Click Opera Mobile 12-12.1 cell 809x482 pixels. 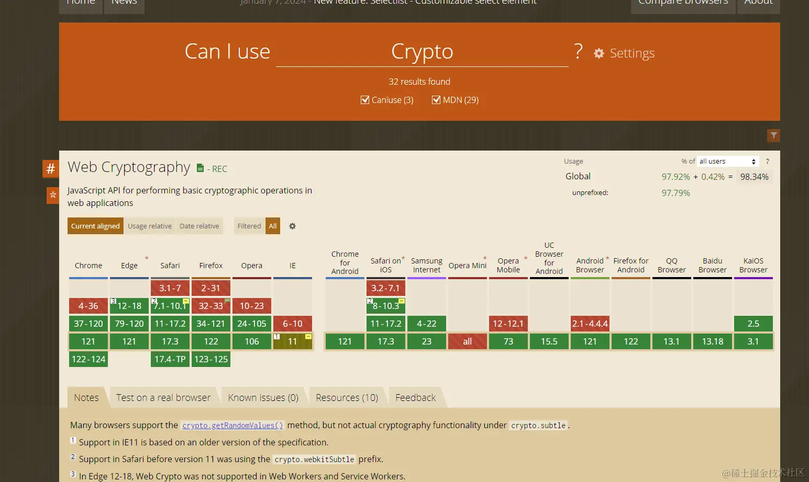point(508,324)
